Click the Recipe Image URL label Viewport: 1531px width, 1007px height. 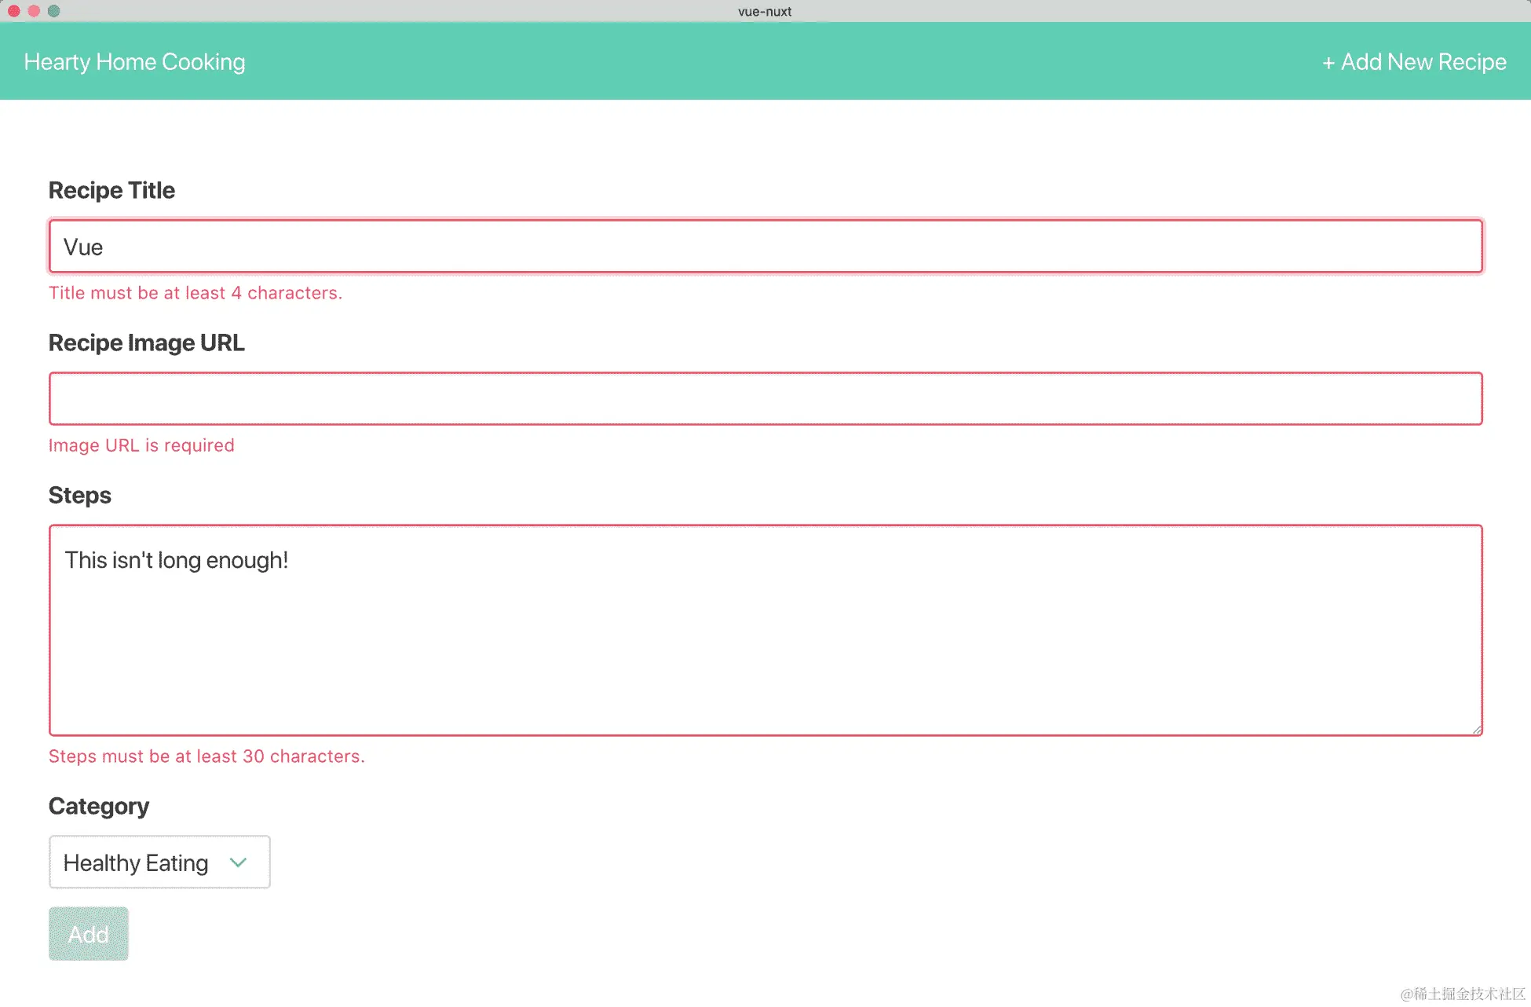(147, 342)
